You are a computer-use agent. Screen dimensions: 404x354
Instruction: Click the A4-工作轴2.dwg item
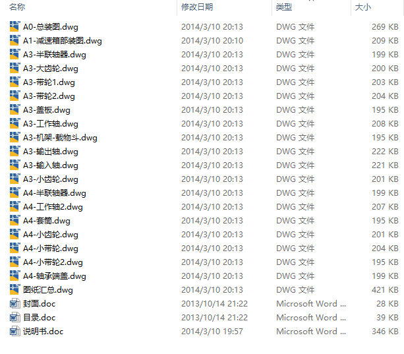tap(53, 206)
